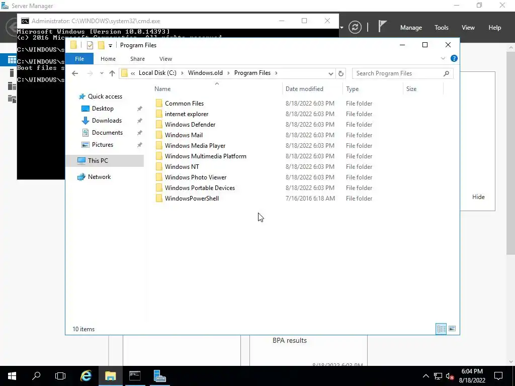Select Downloads in Quick access
This screenshot has height=386, width=515.
[x=107, y=121]
